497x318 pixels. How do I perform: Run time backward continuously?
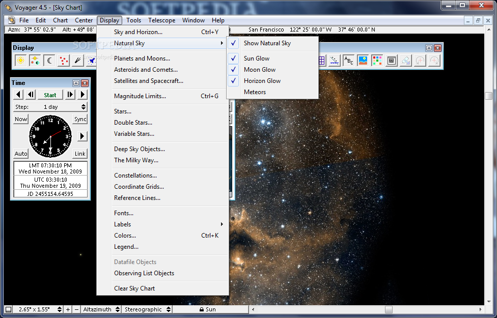pos(18,95)
